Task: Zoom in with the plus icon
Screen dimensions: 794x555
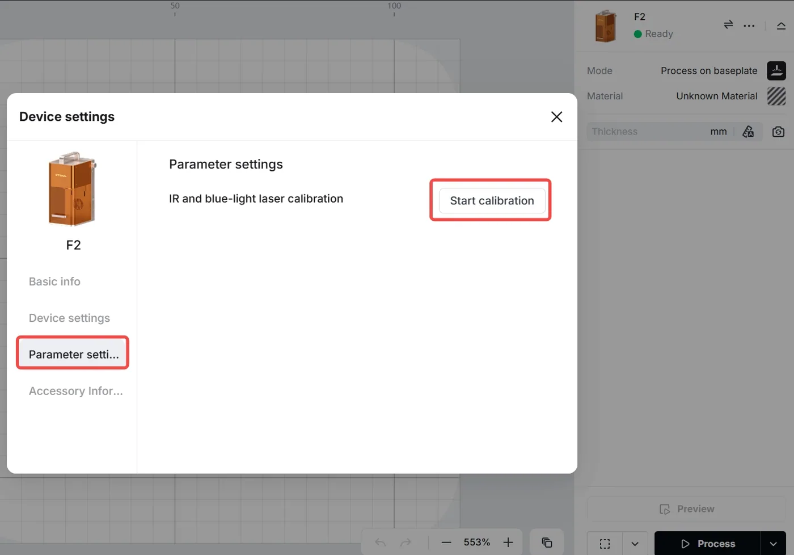Action: pyautogui.click(x=508, y=543)
